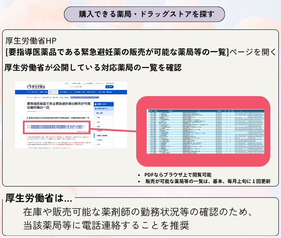Image resolution: width=281 pixels, height=238 pixels.
Task: Click the bracketed text 要指導医薬品である緊急避妊薬の販売が可能な薬局等の一覧
Action: click(x=117, y=52)
